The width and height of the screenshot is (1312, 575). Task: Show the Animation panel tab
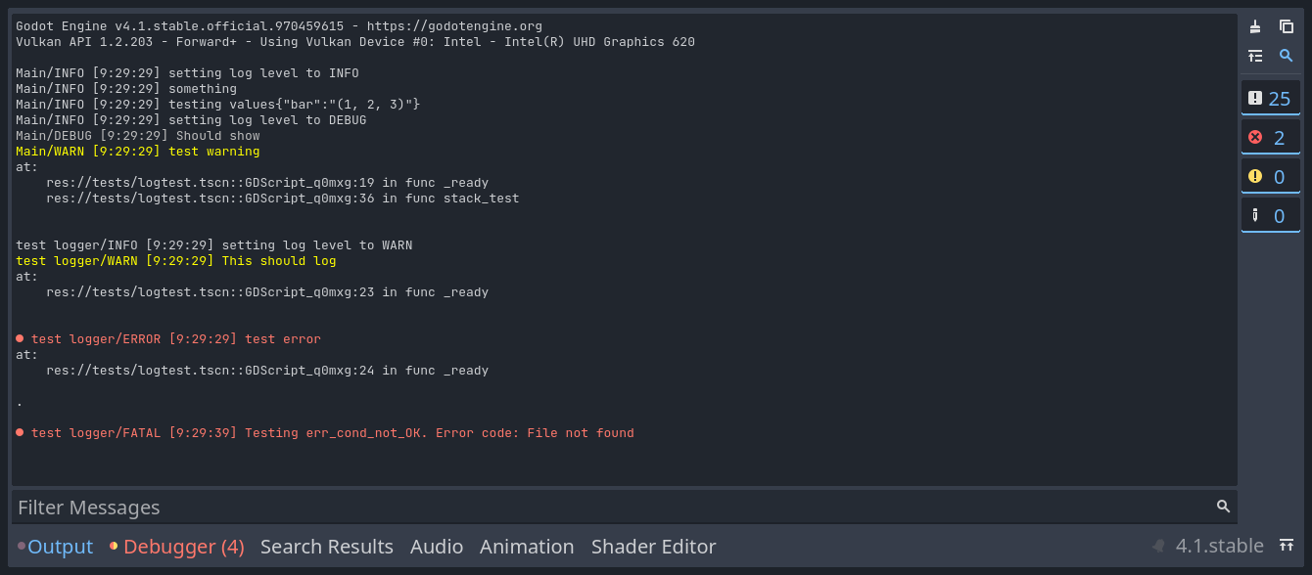click(527, 547)
